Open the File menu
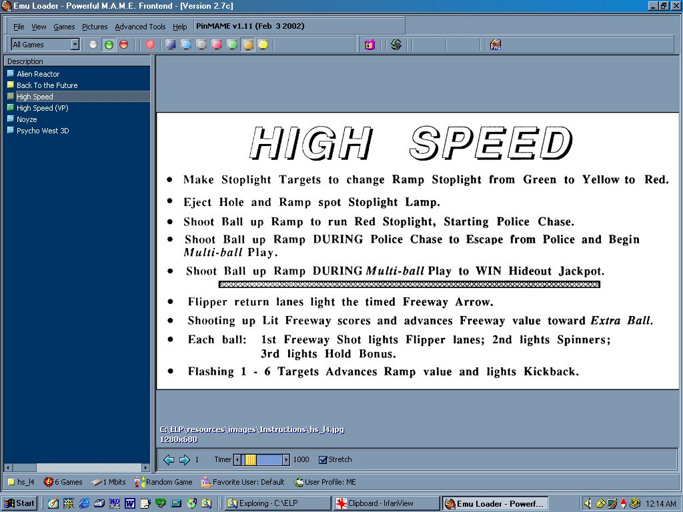The height and width of the screenshot is (512, 683). point(19,27)
